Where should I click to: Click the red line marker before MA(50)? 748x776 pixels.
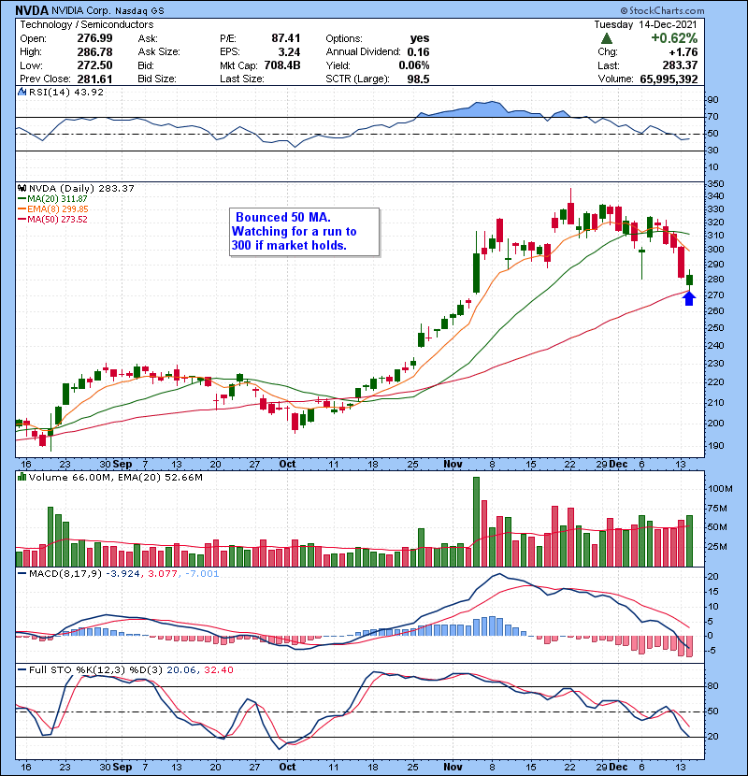(x=22, y=220)
